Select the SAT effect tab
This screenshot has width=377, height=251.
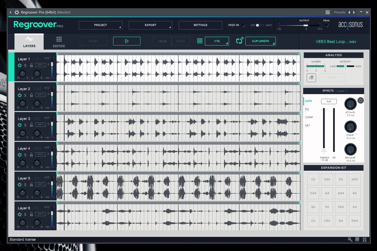click(308, 125)
